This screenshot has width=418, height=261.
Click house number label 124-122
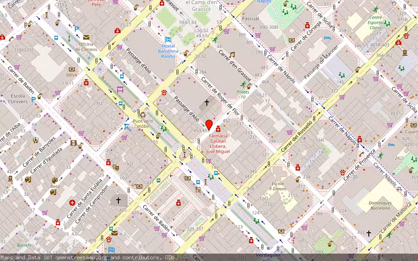point(260,213)
